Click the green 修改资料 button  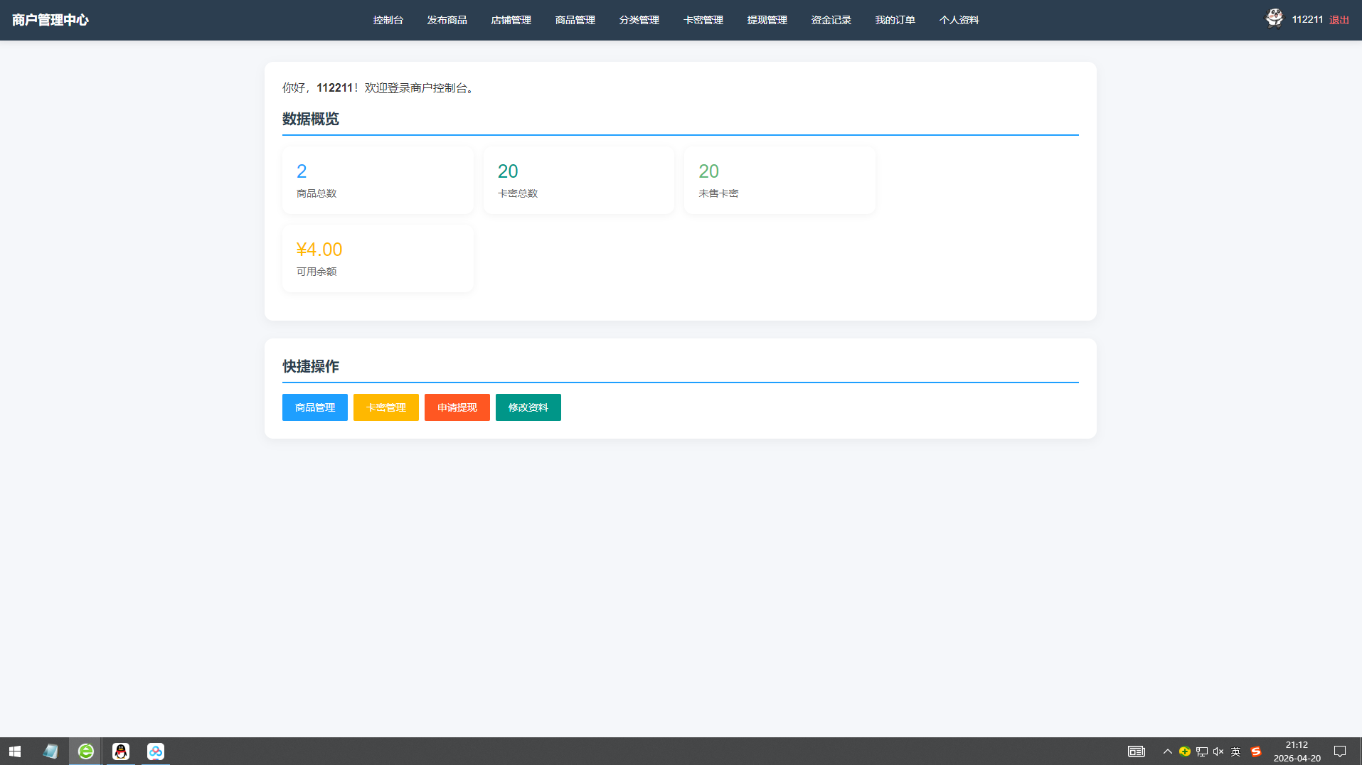(x=528, y=407)
